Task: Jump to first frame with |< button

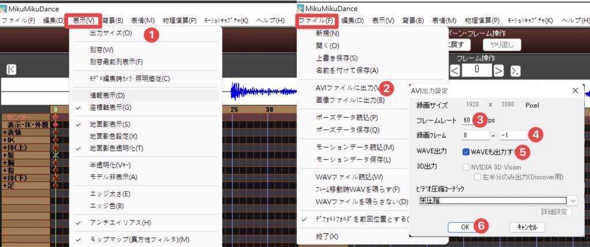Action: tap(12, 70)
